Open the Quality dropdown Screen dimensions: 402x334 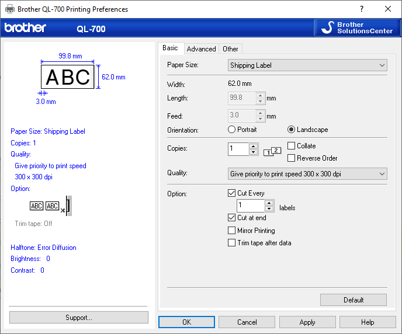click(x=307, y=174)
